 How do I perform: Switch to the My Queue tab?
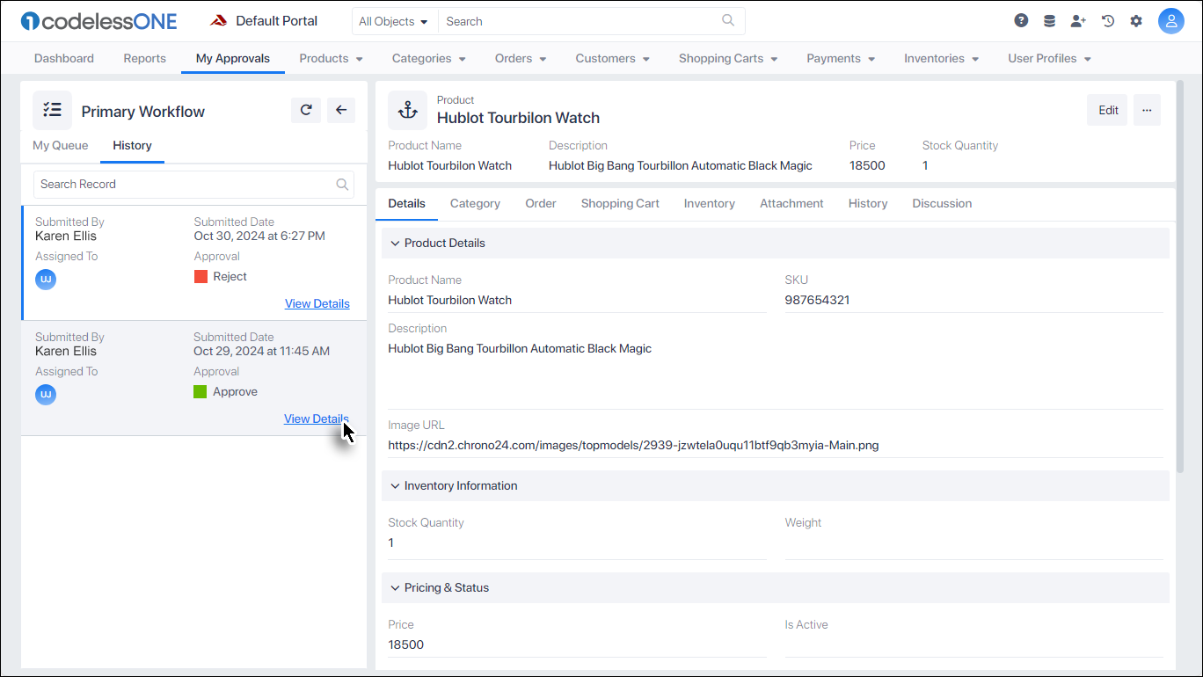coord(61,145)
